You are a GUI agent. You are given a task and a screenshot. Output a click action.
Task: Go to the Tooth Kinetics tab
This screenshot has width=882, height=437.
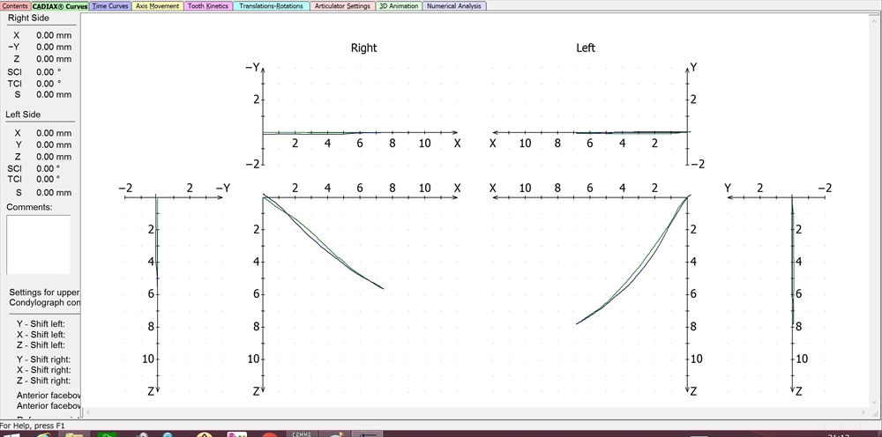[x=208, y=5]
